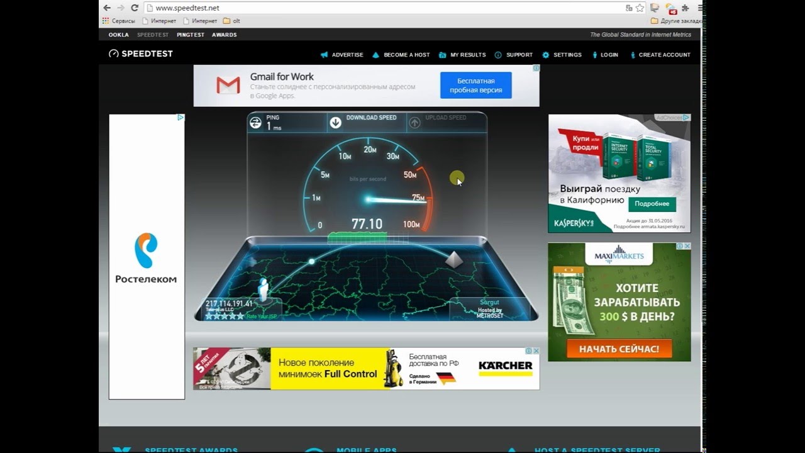
Task: Go back using the browser back arrow
Action: (x=107, y=8)
